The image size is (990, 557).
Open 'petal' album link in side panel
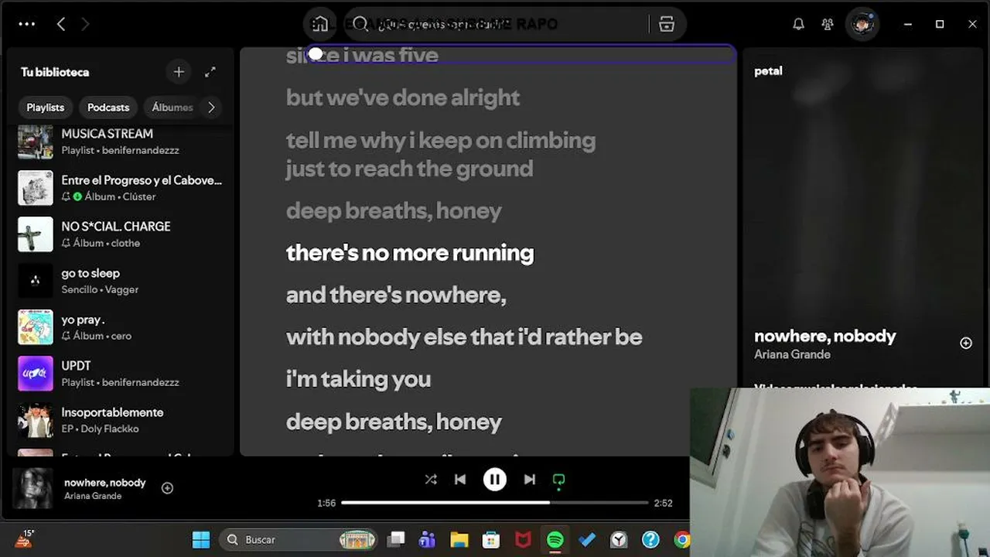768,71
